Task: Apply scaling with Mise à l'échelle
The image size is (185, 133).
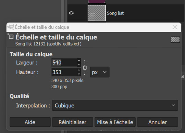Action: click(x=115, y=122)
